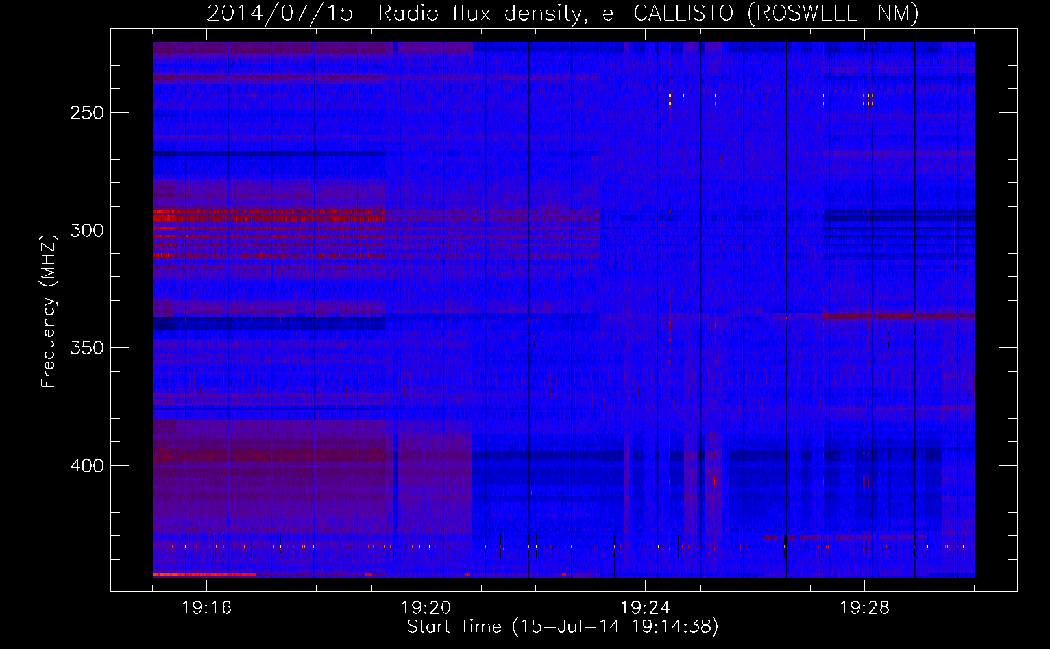Screen dimensions: 1050x649
Task: Click the 19:20 time tick label
Action: click(426, 608)
